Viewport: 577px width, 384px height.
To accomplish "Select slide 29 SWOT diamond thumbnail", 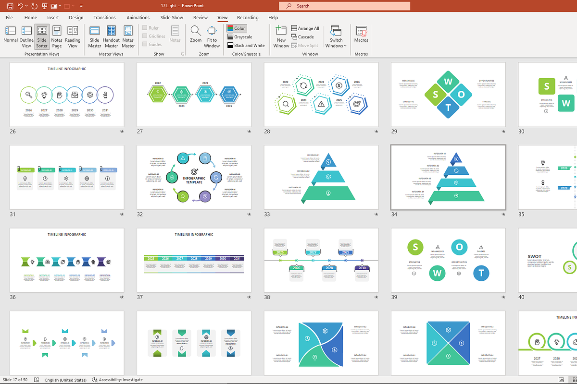I will (448, 95).
